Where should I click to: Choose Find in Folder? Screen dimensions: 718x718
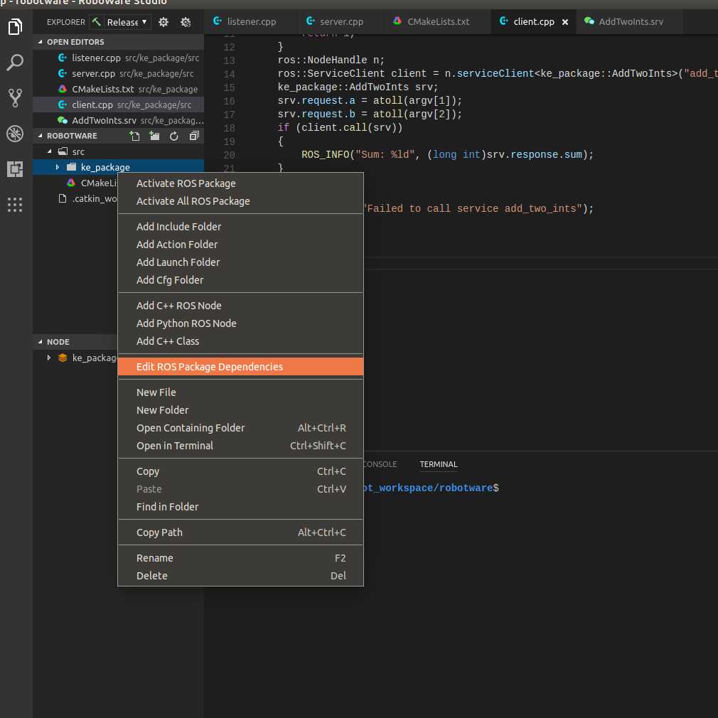tap(240, 507)
